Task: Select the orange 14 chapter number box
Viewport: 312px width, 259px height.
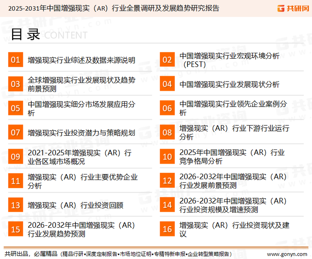Action: click(x=167, y=205)
